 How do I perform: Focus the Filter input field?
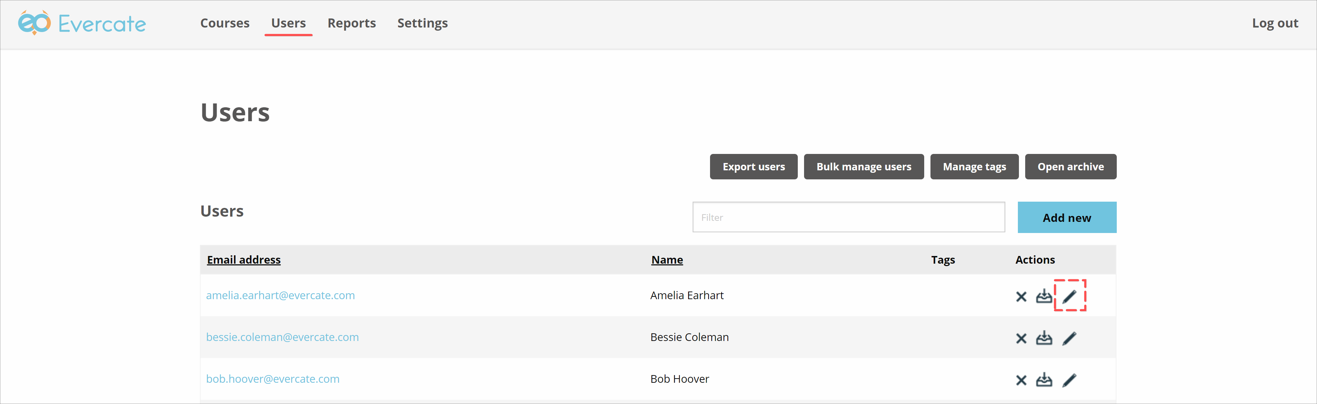pos(848,217)
